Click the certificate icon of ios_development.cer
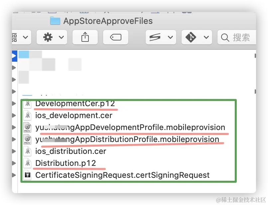Screen dimensions: 268x205 (27, 115)
